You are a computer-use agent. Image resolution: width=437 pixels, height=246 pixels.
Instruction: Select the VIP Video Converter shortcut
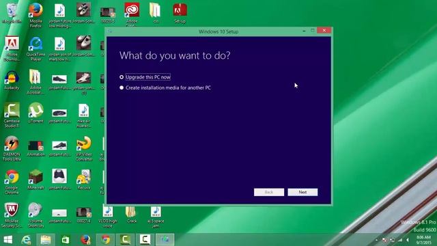click(x=83, y=148)
